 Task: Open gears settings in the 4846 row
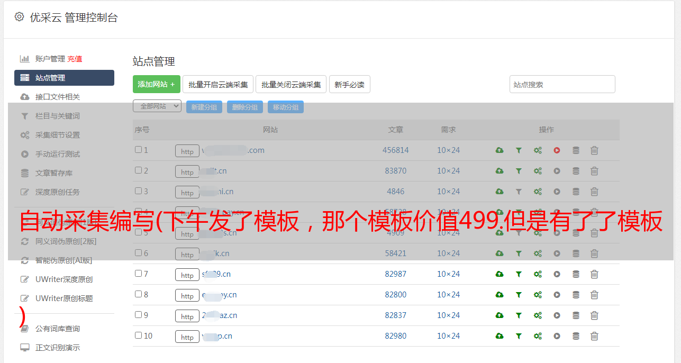(538, 192)
